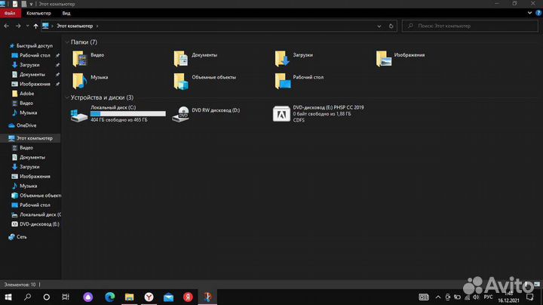Click Локальный диск (C:) storage usage bar
Viewport: 543px width, 305px height.
tap(127, 113)
